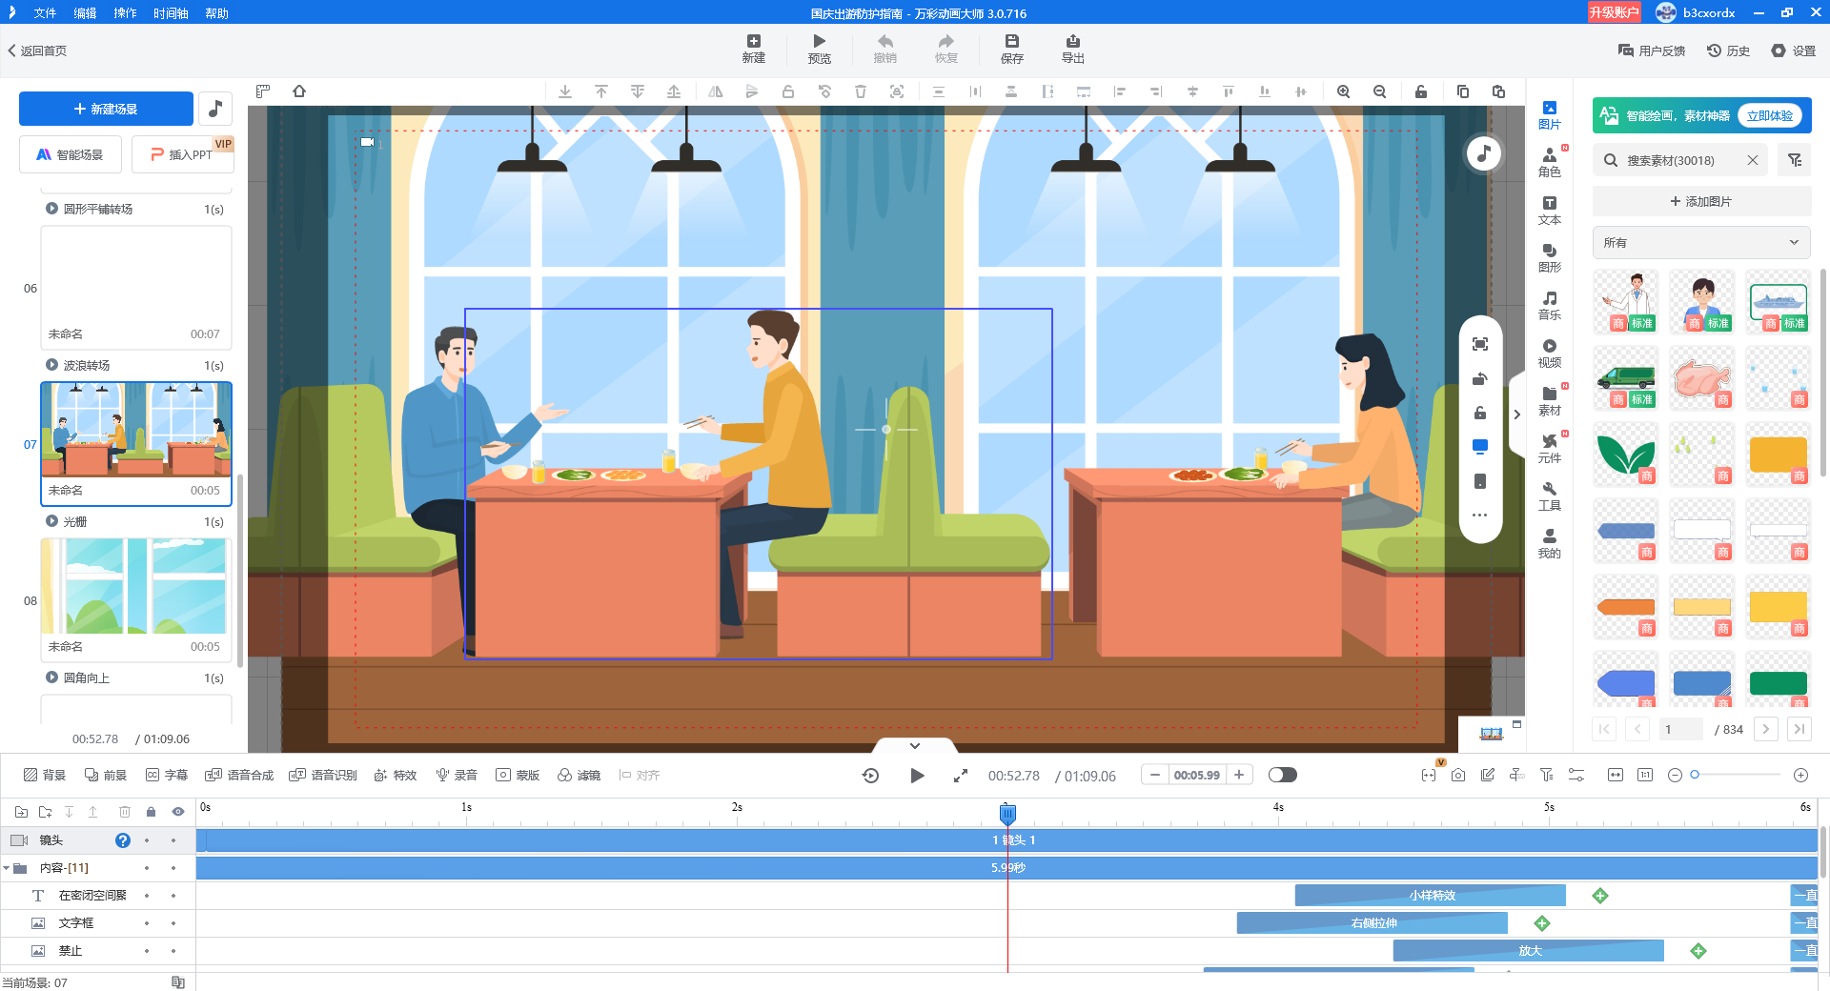Click the blue playhead marker on the timeline
1830x991 pixels.
[x=1007, y=814]
